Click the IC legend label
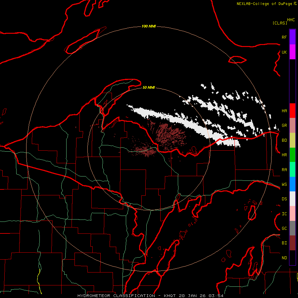Screen dimensions: 298x298 (284, 214)
